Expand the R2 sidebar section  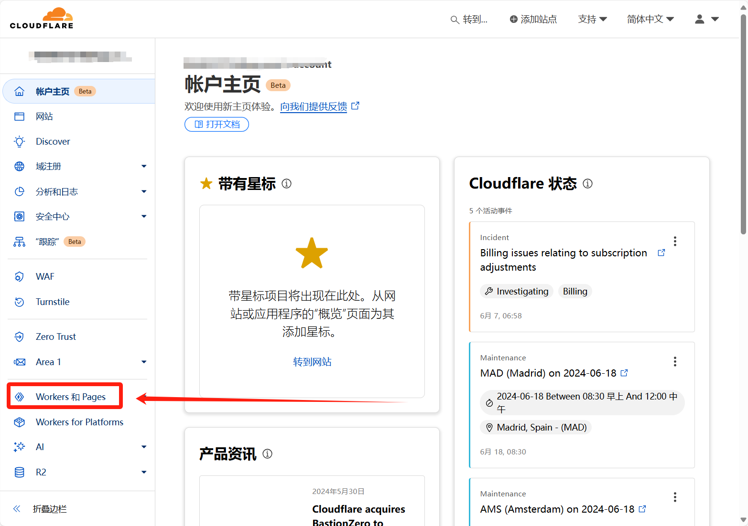(143, 473)
